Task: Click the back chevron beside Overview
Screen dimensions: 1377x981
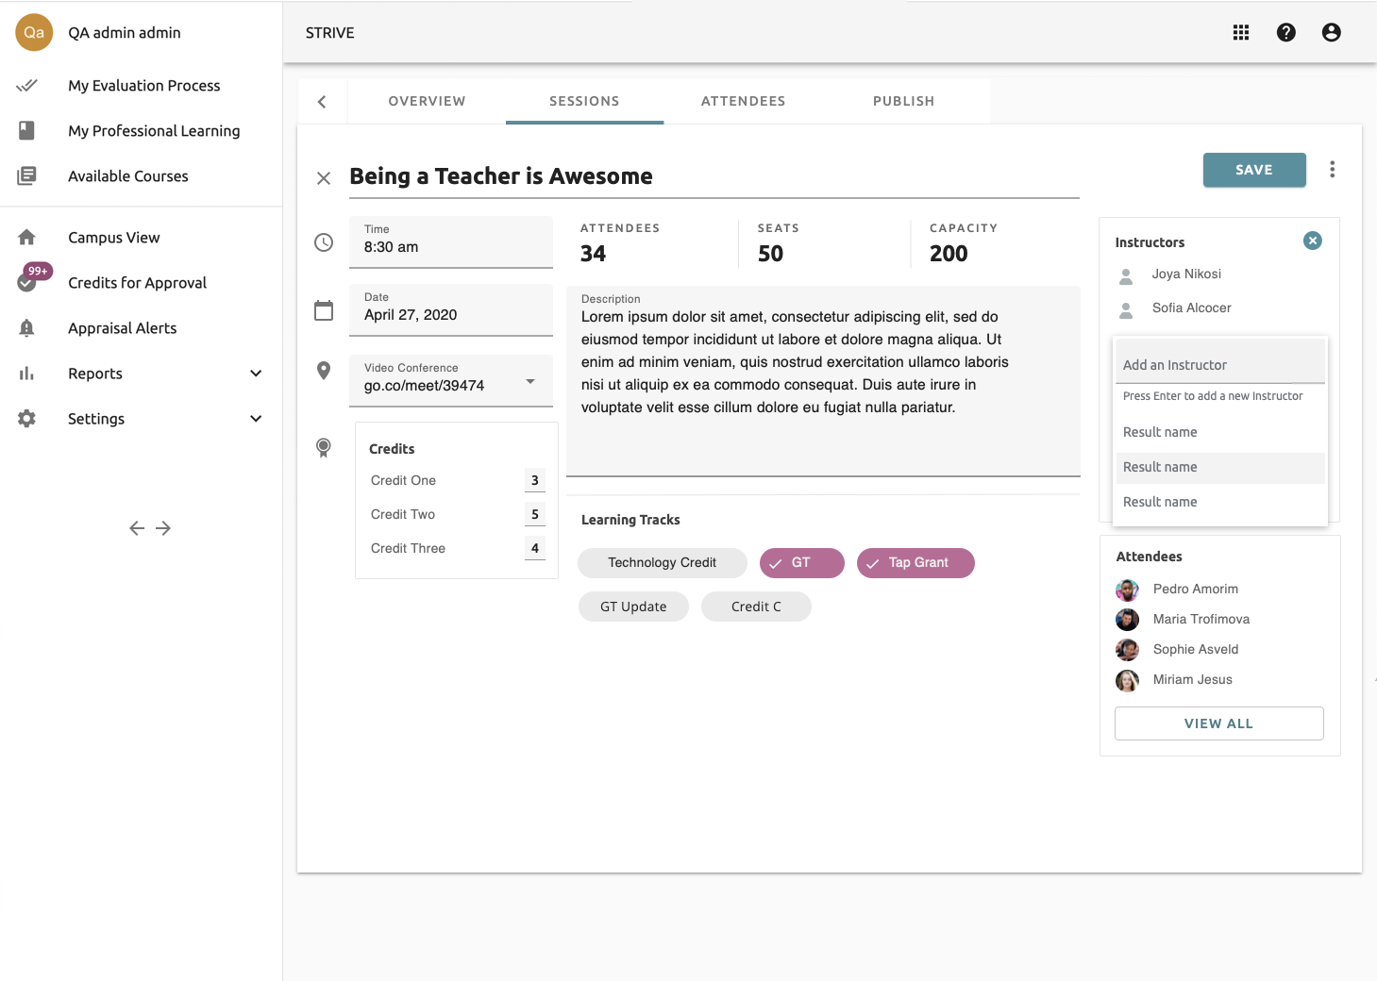Action: (322, 102)
